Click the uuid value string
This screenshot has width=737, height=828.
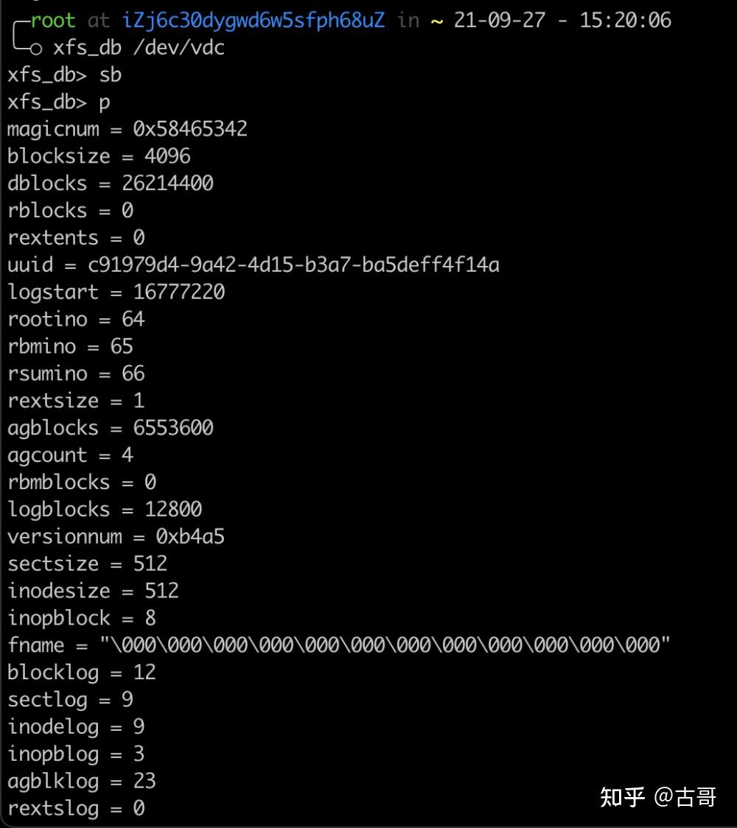(294, 264)
